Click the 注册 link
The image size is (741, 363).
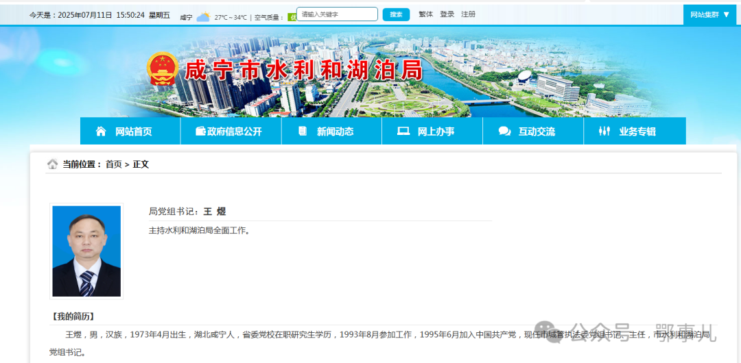pyautogui.click(x=469, y=14)
